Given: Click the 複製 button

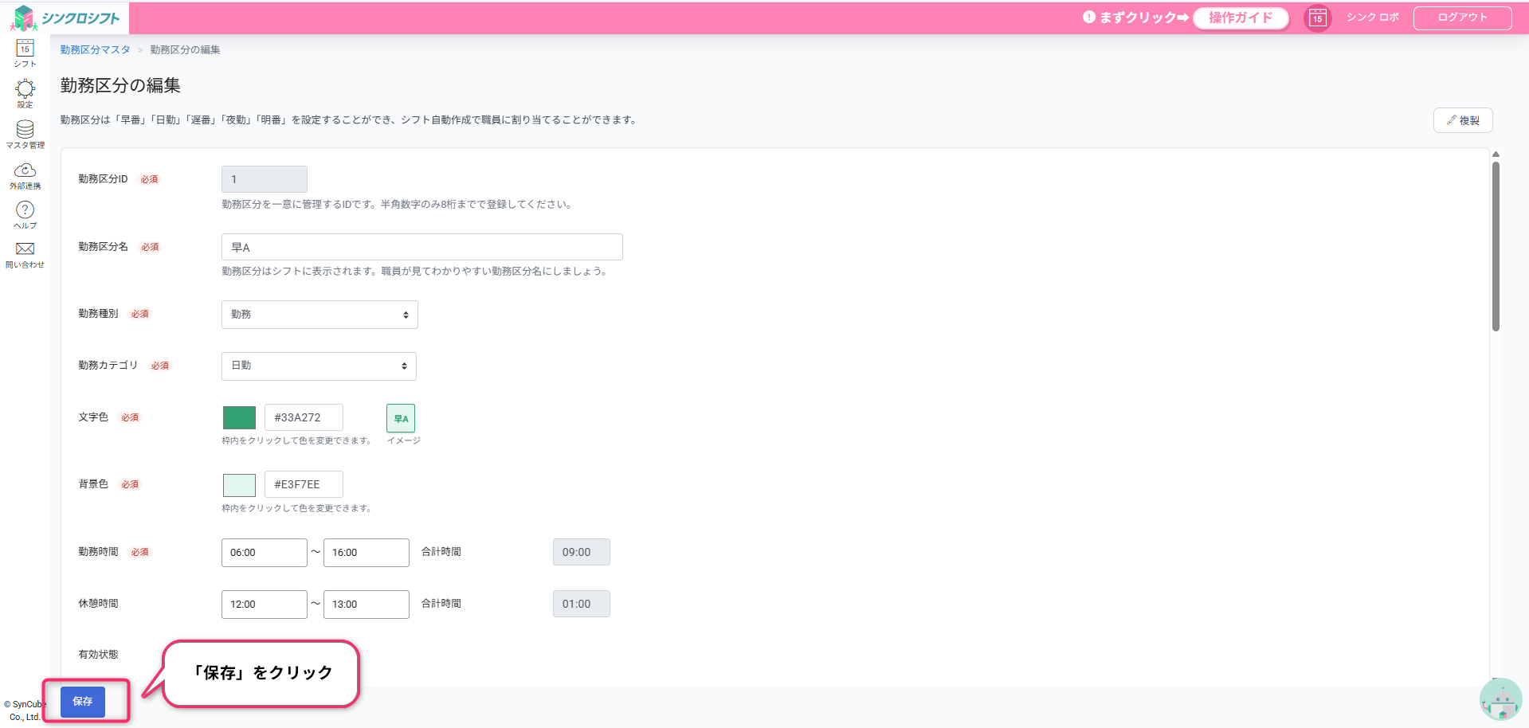Looking at the screenshot, I should 1462,120.
